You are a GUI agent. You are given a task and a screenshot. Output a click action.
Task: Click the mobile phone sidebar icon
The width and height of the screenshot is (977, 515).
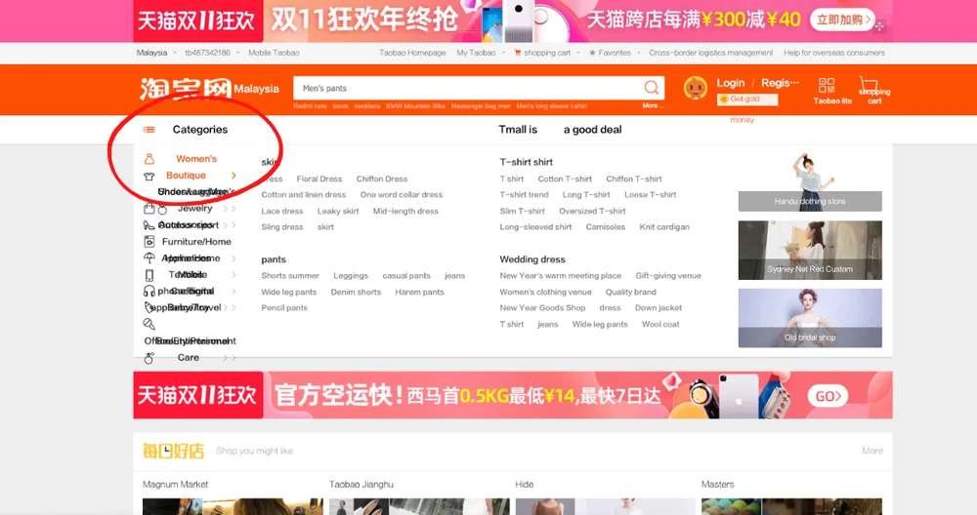pyautogui.click(x=149, y=274)
